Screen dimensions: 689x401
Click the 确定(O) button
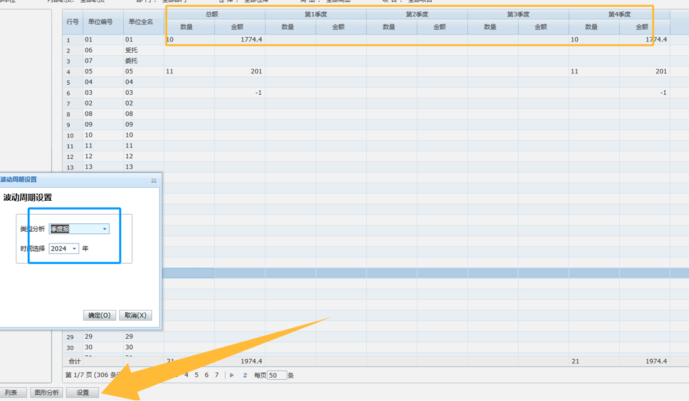tap(99, 315)
